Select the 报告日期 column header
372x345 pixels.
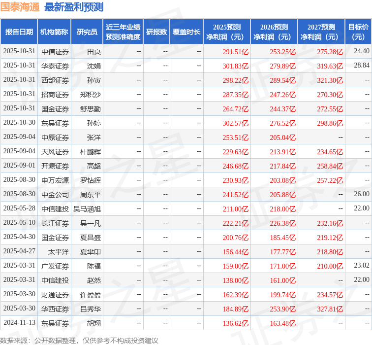point(19,32)
